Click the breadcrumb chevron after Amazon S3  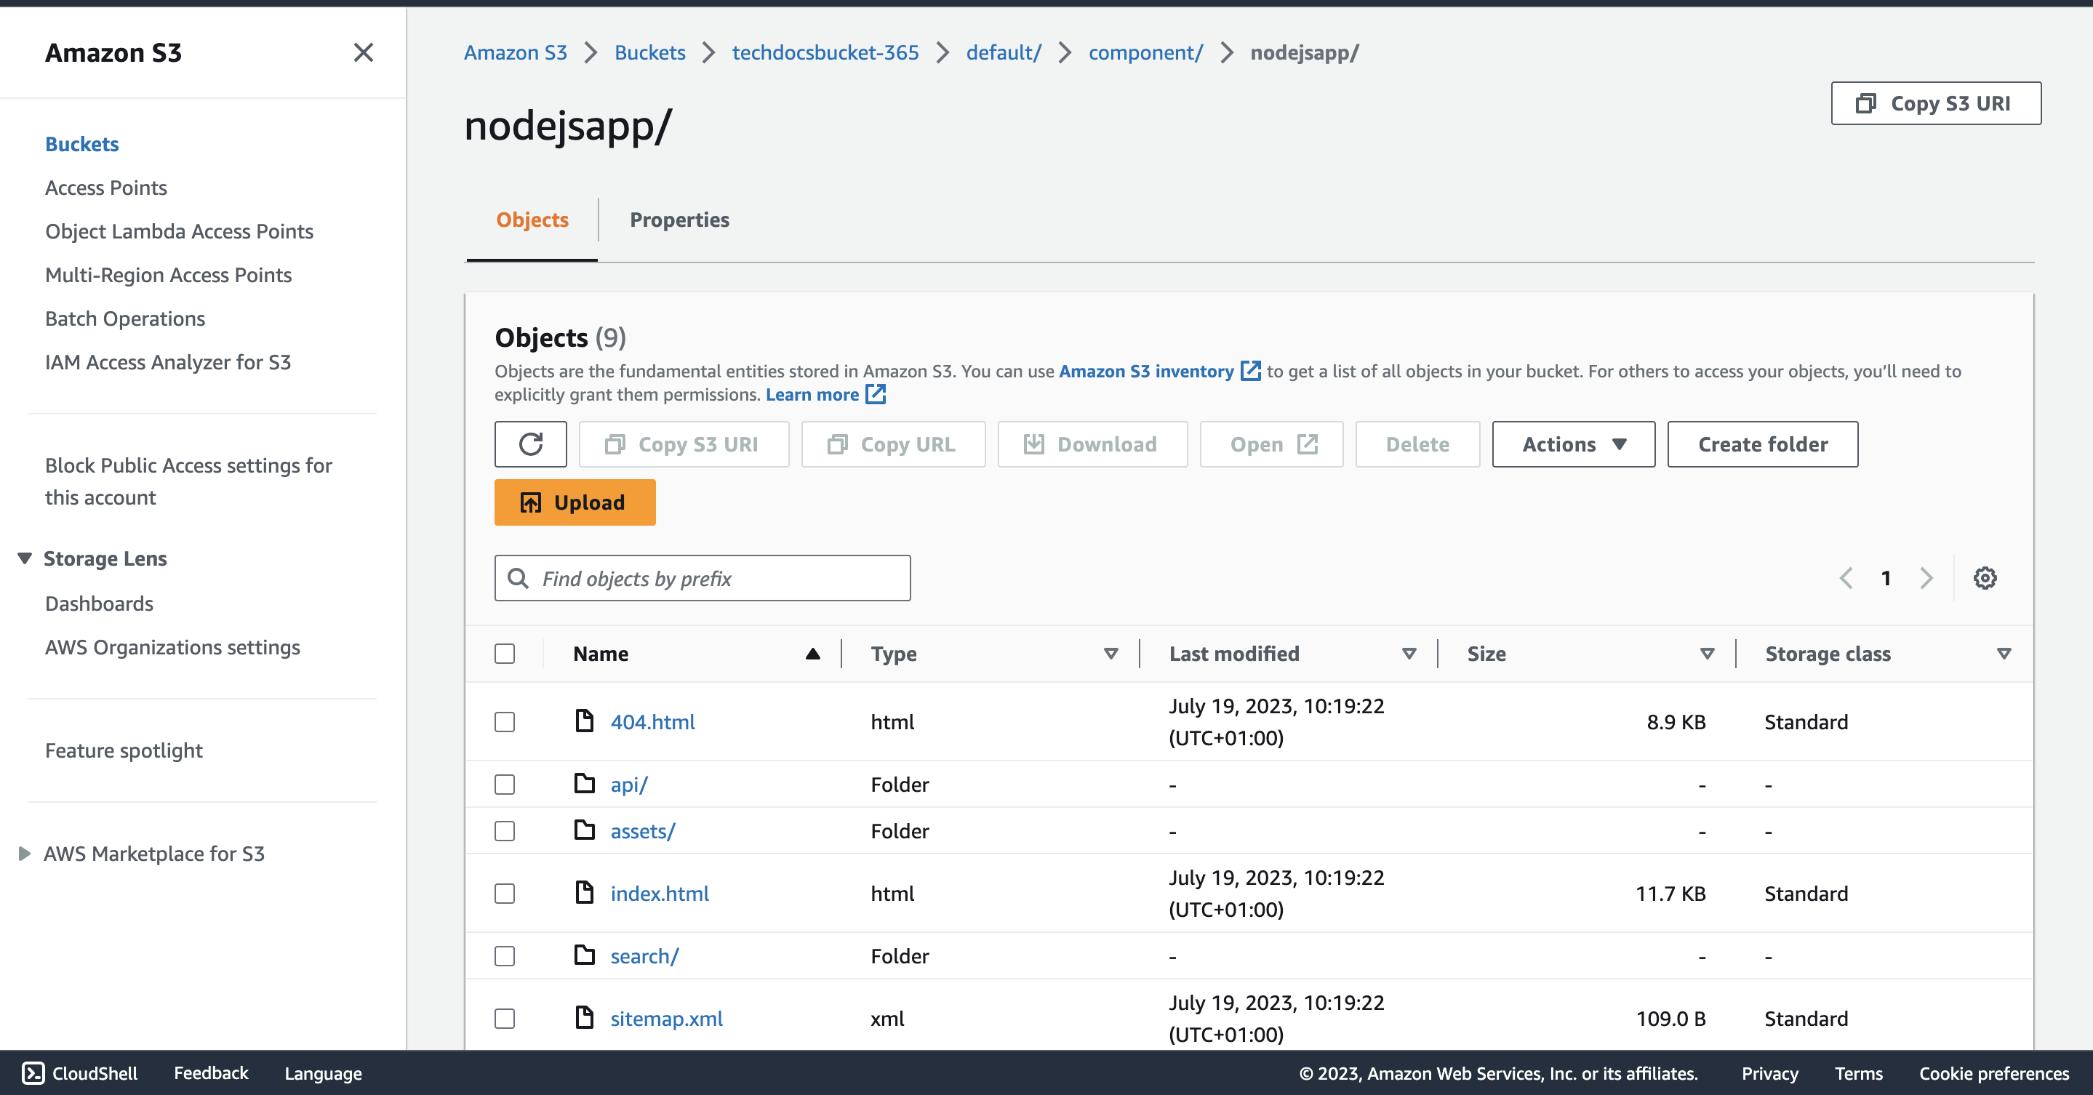pos(591,53)
